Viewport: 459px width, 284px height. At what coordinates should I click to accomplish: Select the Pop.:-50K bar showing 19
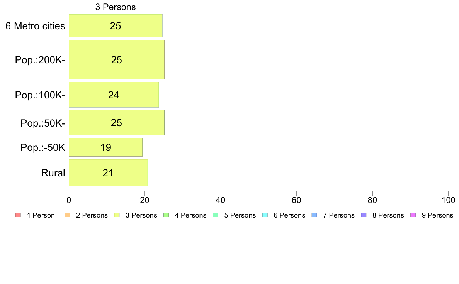click(x=105, y=147)
